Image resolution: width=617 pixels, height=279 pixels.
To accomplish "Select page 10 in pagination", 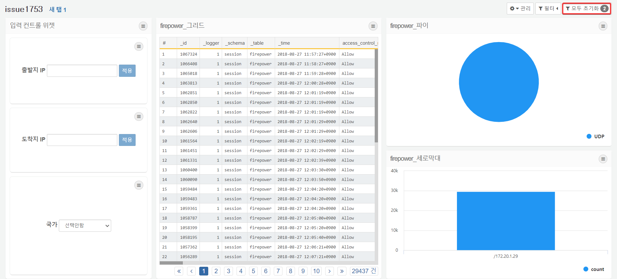I will click(317, 271).
